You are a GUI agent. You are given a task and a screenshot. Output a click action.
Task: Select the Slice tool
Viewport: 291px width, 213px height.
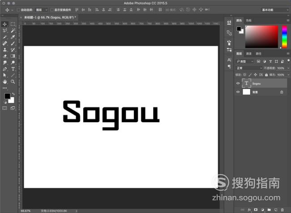pos(4,37)
